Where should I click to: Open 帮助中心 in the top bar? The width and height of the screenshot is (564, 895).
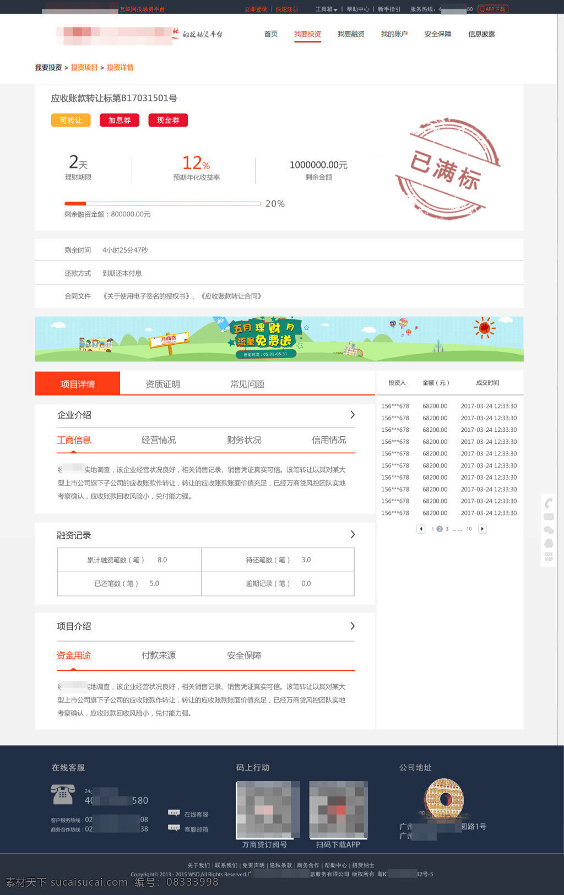coord(358,9)
